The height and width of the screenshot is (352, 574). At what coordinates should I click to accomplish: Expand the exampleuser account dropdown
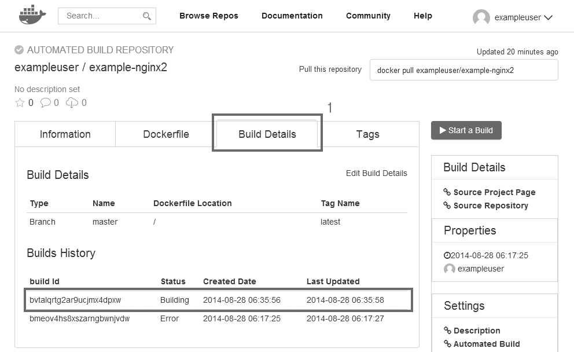click(x=548, y=18)
